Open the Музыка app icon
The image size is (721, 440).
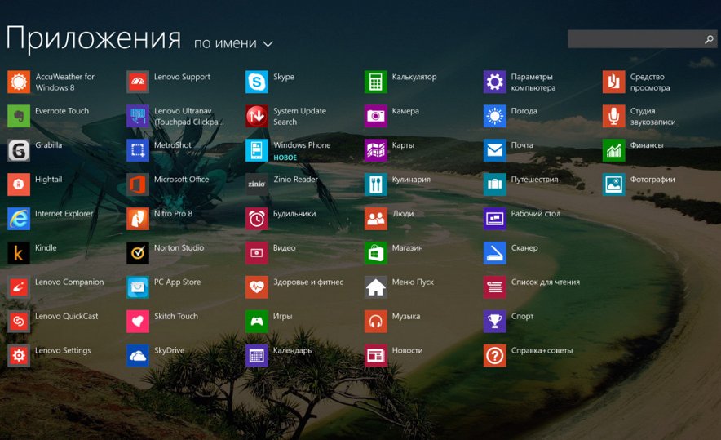tap(376, 322)
